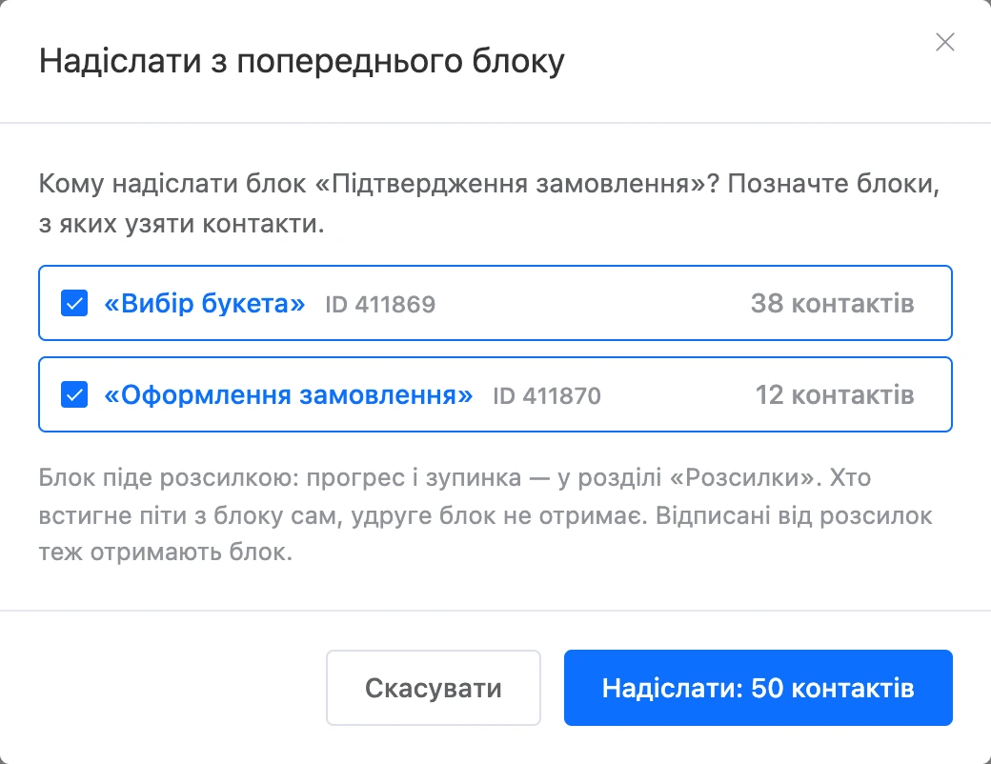Select the ID 411870 label
Image resolution: width=991 pixels, height=764 pixels.
click(547, 396)
